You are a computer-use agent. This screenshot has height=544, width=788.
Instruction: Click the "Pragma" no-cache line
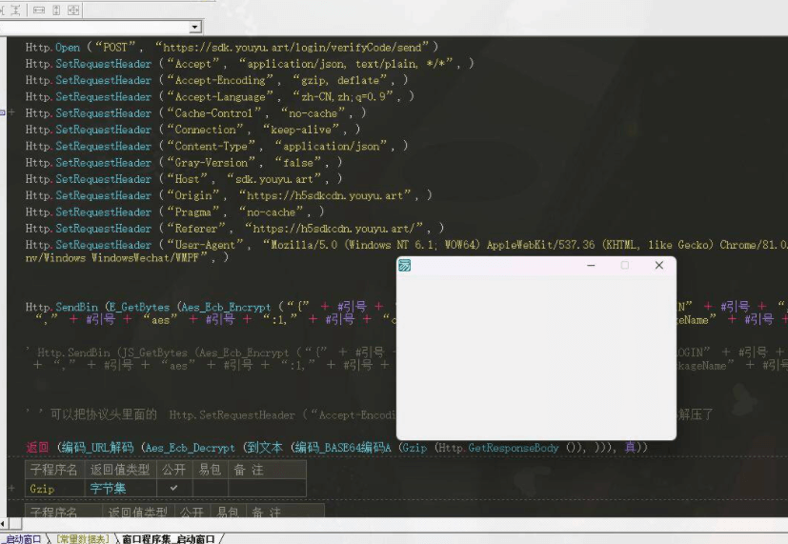pos(175,212)
